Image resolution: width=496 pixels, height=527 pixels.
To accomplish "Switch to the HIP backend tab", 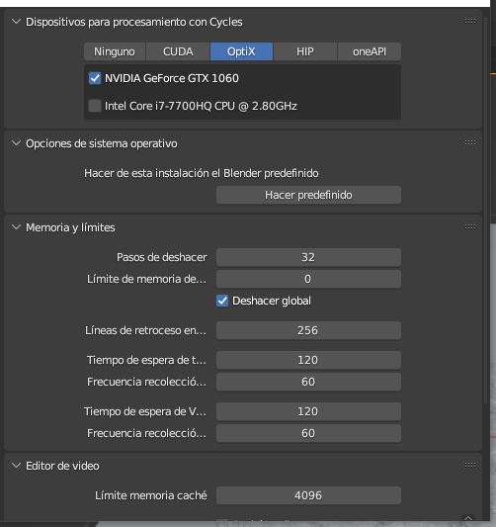I will click(305, 51).
